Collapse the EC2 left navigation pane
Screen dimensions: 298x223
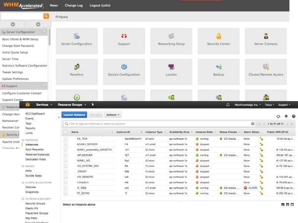pos(58,117)
